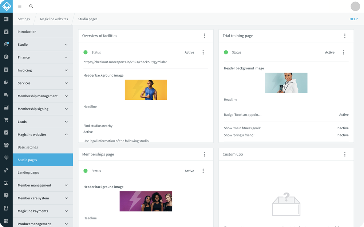Select Landing pages in the settings menu
364x227 pixels.
[x=28, y=173]
